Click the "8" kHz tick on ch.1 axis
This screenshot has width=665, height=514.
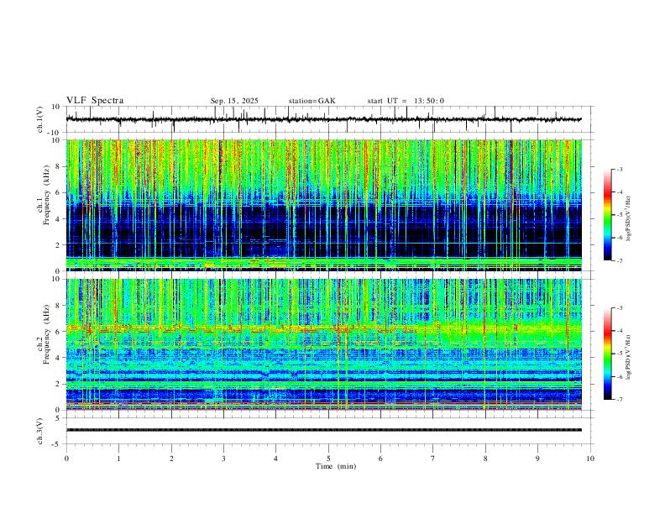click(x=58, y=166)
